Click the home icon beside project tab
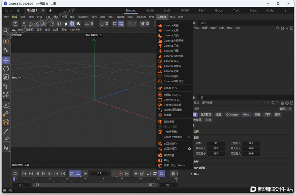 click(x=18, y=10)
